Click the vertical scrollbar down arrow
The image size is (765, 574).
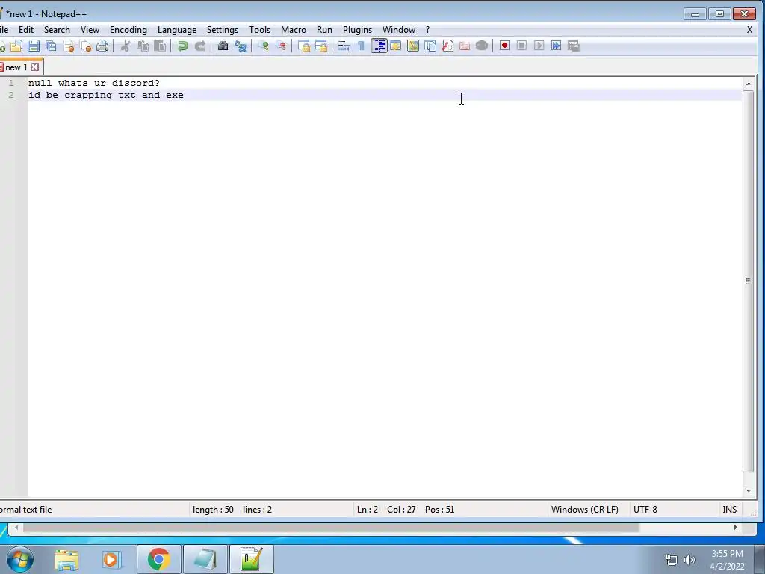click(749, 491)
